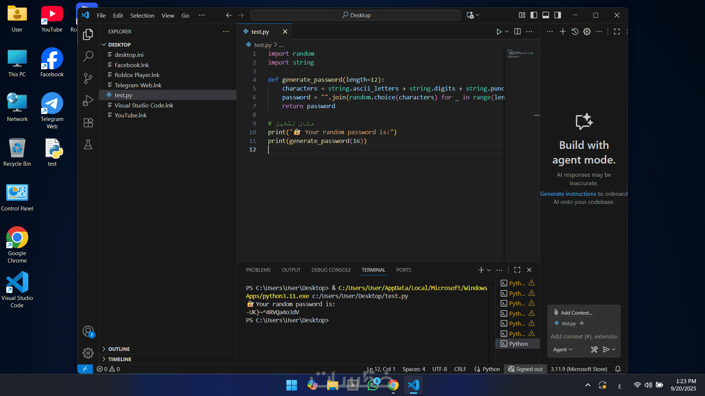Open chat history in the agent panel

click(575, 32)
